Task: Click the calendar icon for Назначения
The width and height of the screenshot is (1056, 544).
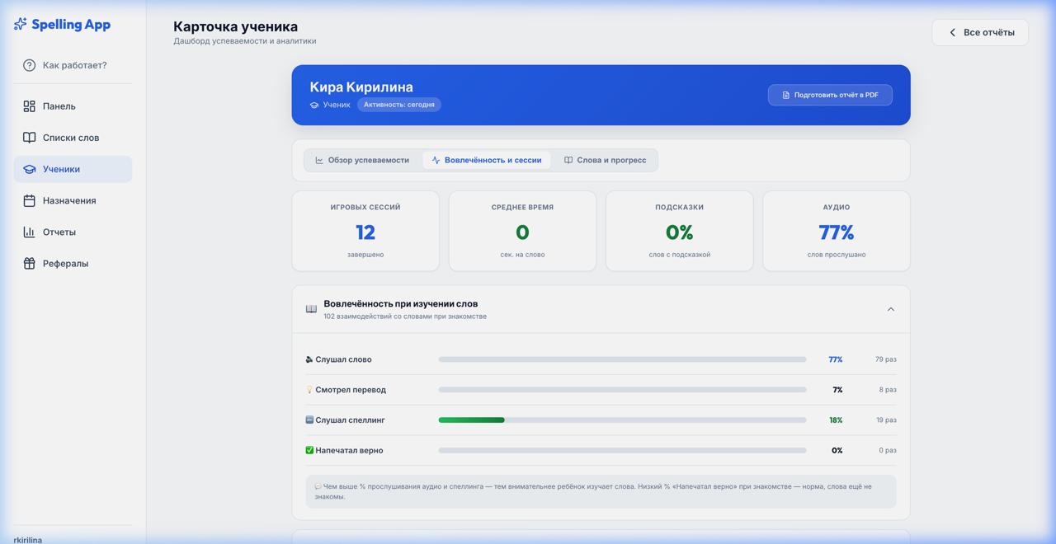Action: (x=30, y=200)
